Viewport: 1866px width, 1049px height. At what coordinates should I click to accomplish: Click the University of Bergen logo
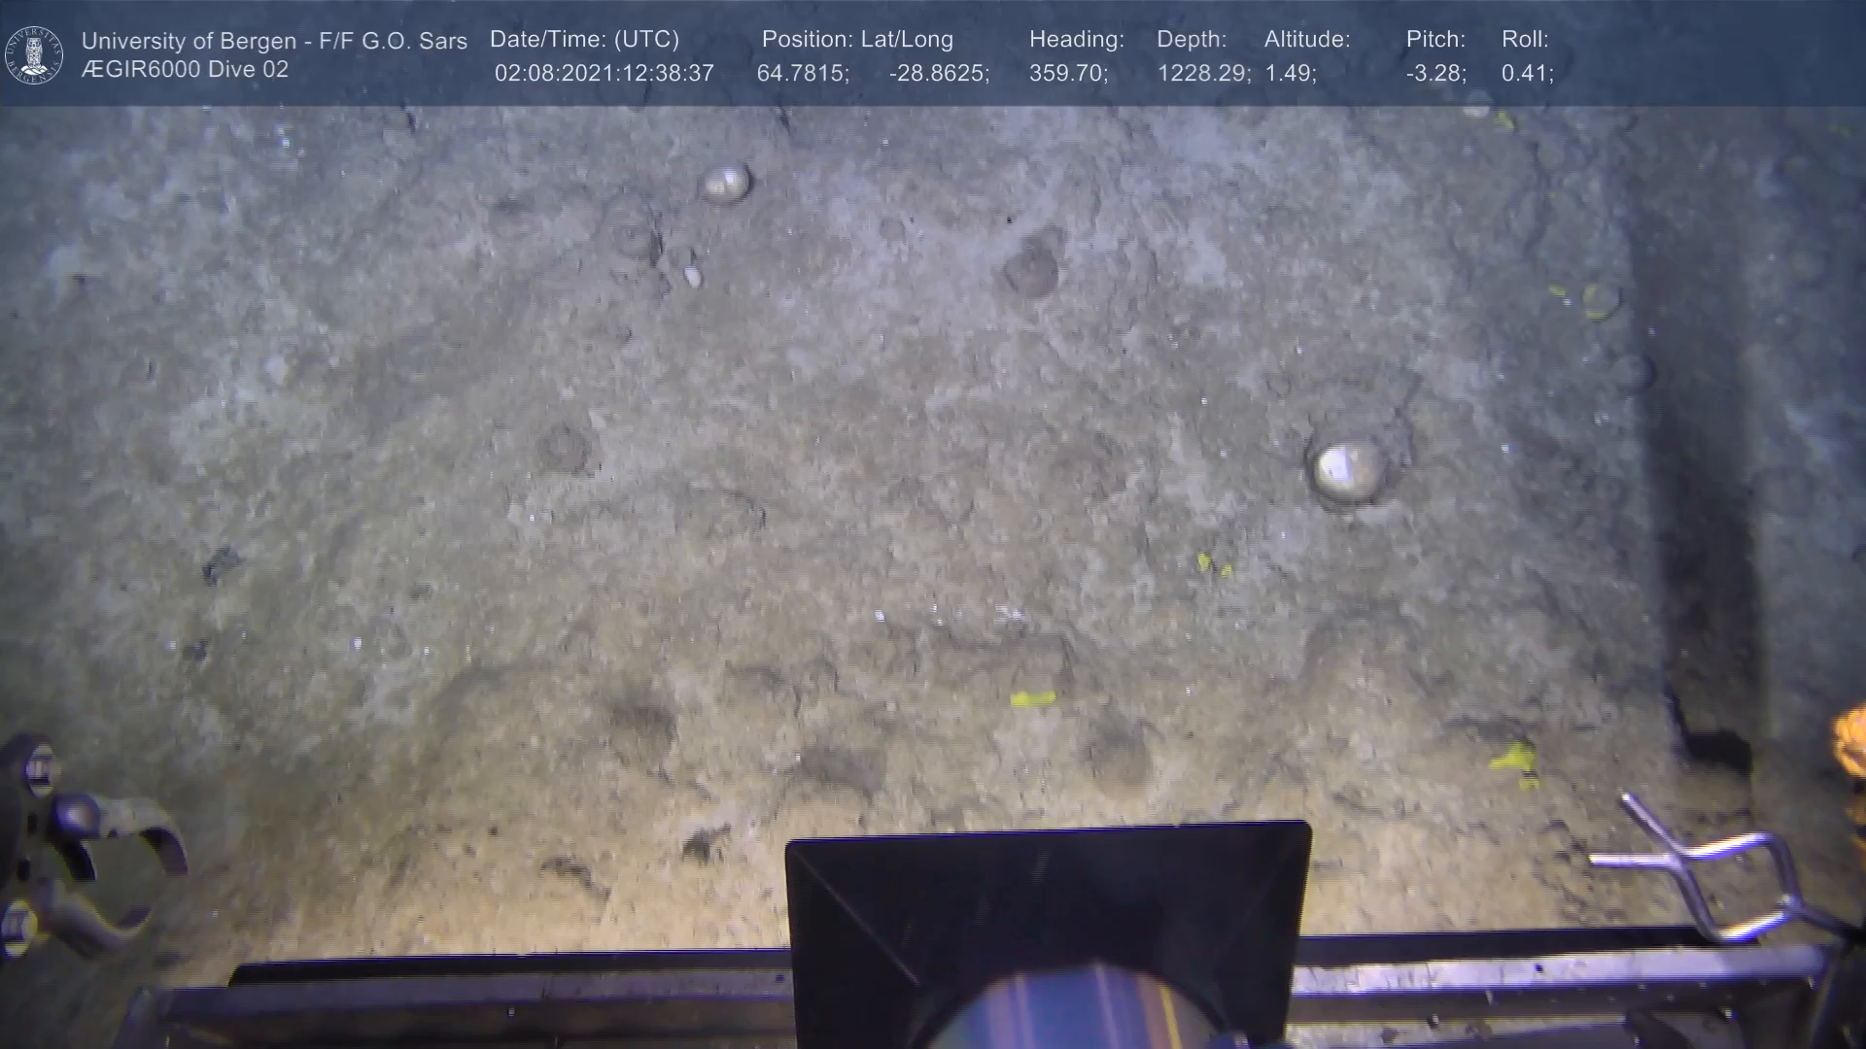pyautogui.click(x=34, y=54)
